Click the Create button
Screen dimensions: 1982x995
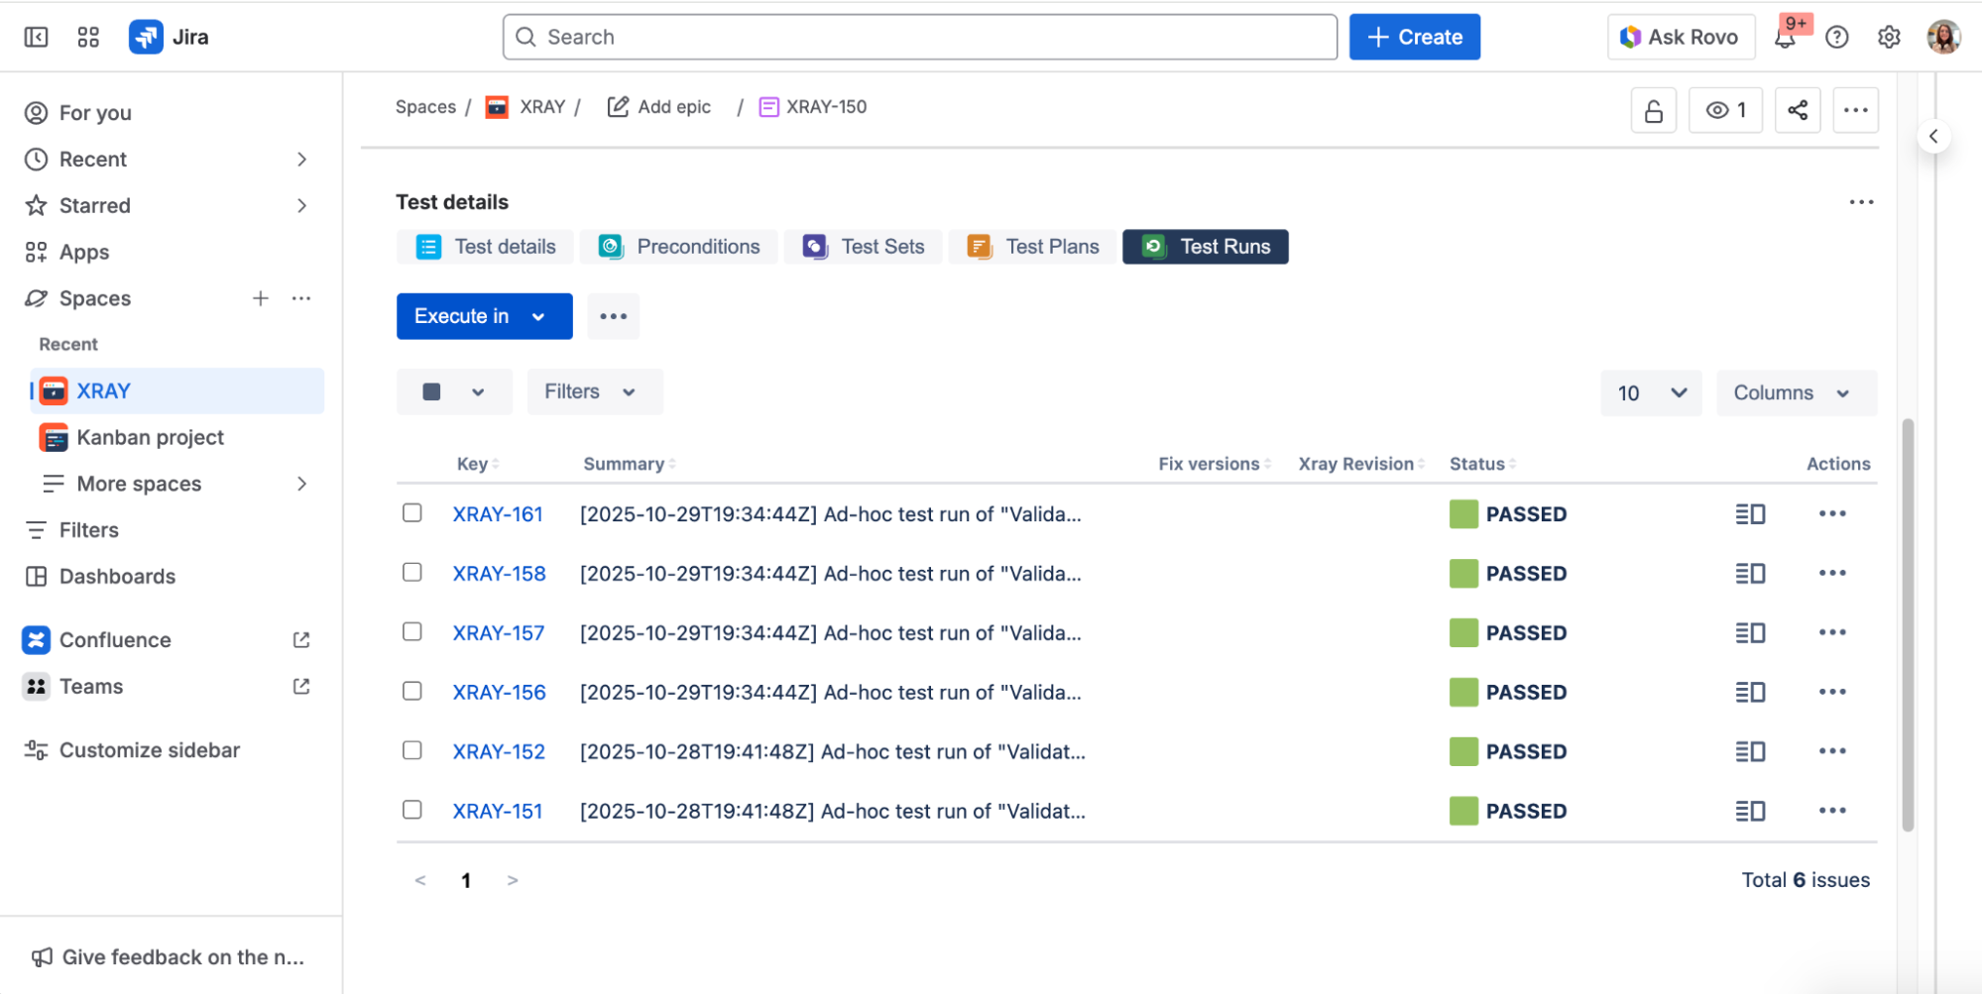[1414, 38]
